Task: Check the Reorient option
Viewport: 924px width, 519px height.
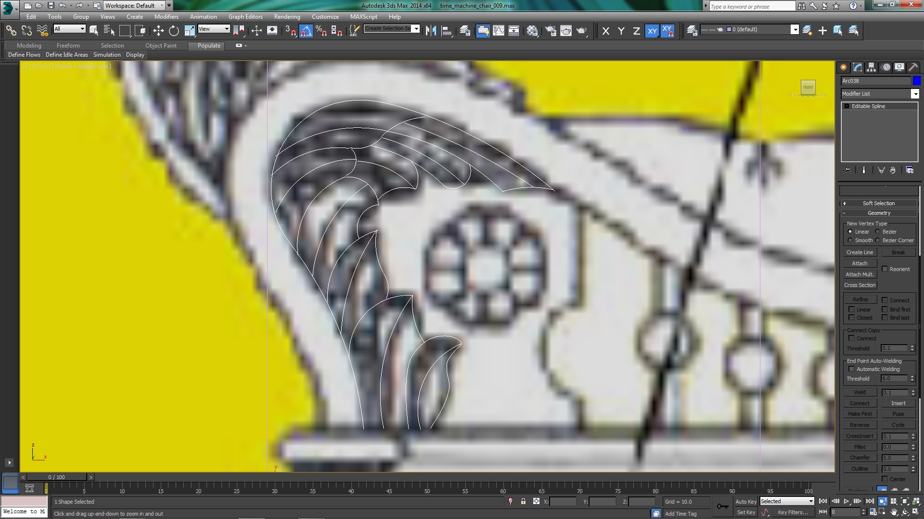Action: pyautogui.click(x=885, y=269)
